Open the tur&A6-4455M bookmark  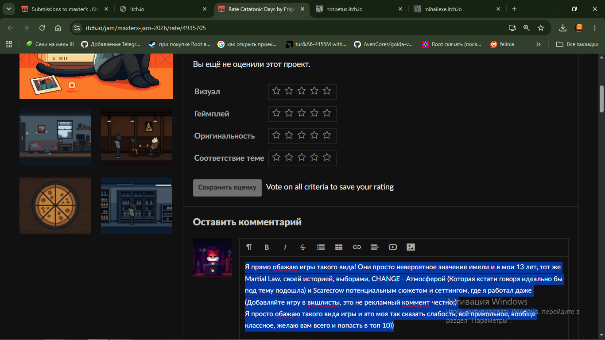point(315,44)
